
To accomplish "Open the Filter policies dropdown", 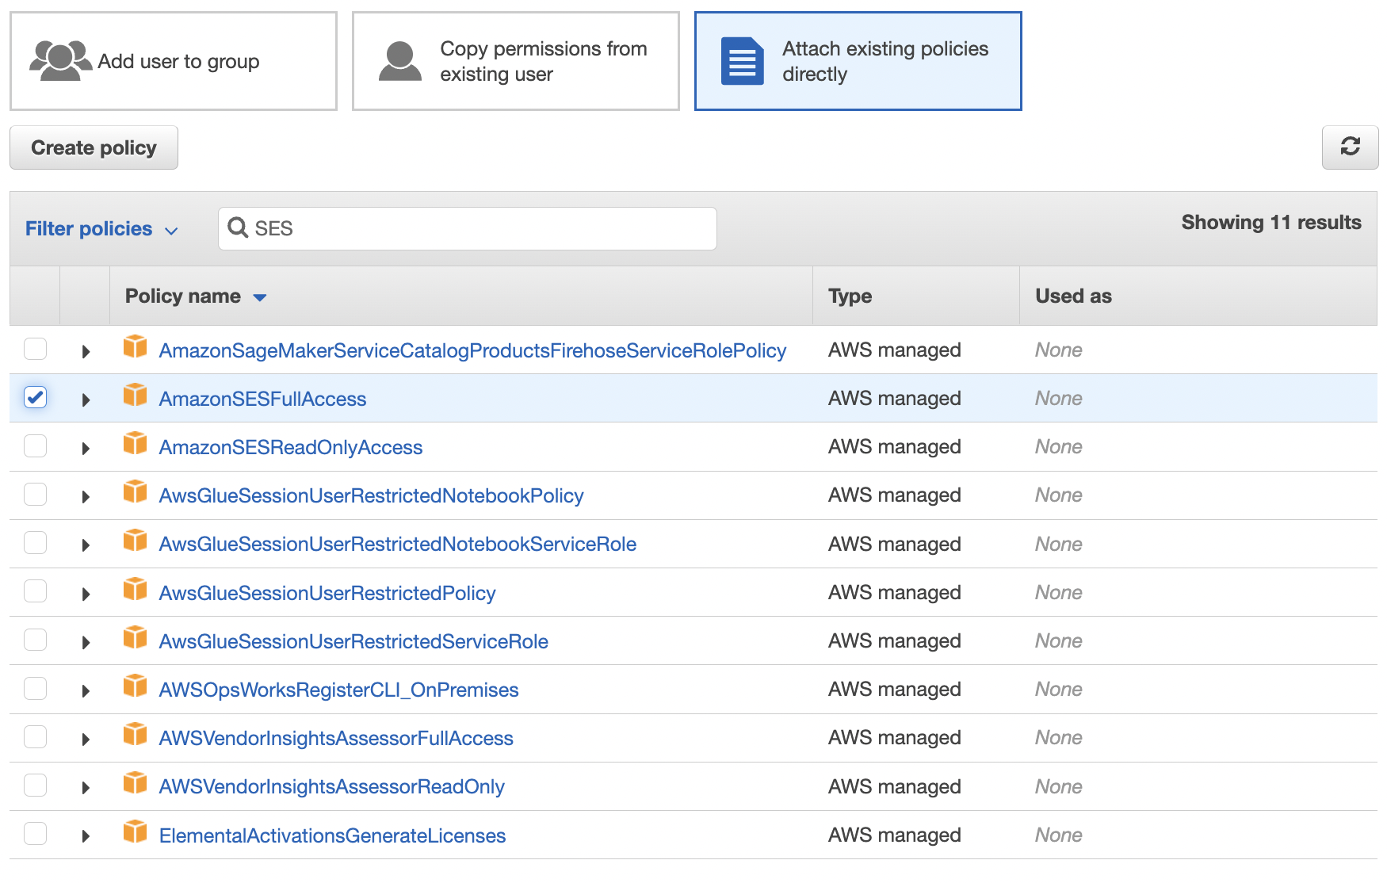I will [x=101, y=229].
